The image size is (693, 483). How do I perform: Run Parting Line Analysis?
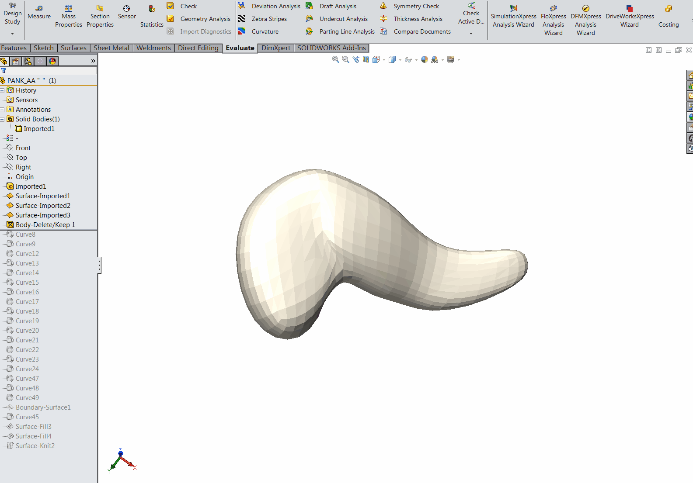pos(340,31)
